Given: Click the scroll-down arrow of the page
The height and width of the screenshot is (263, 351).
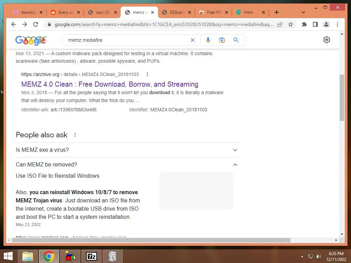Looking at the screenshot, I should (342, 234).
